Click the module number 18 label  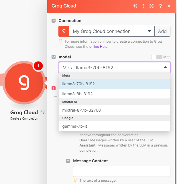[43, 112]
